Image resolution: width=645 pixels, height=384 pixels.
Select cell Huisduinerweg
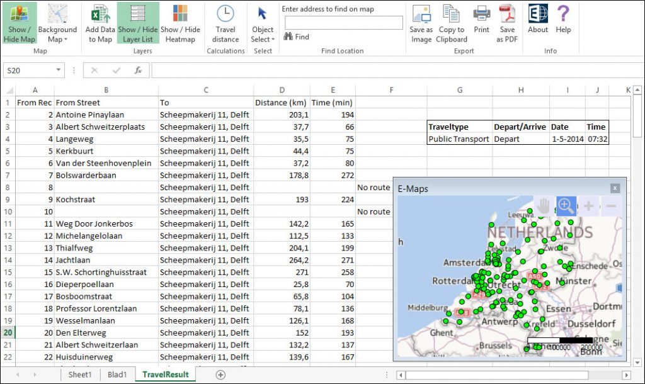point(106,357)
